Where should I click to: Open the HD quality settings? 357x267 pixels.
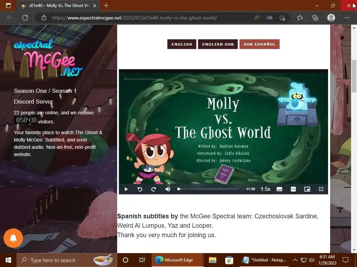point(293,189)
